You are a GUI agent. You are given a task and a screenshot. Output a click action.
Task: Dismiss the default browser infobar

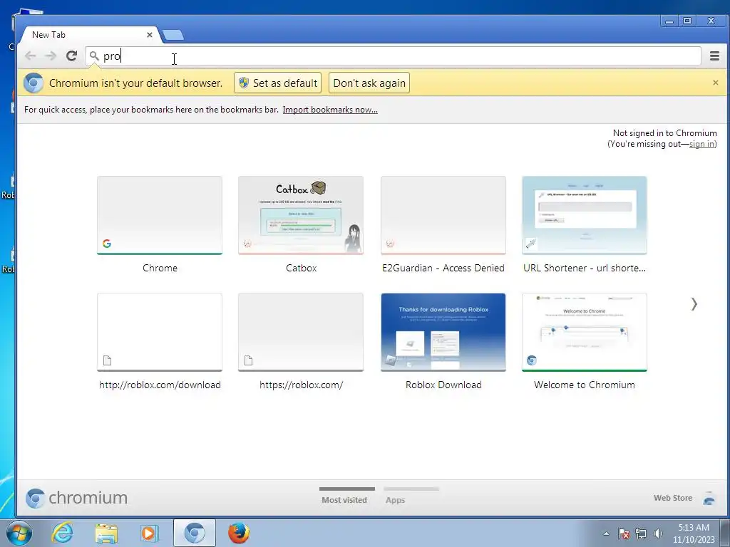[716, 83]
